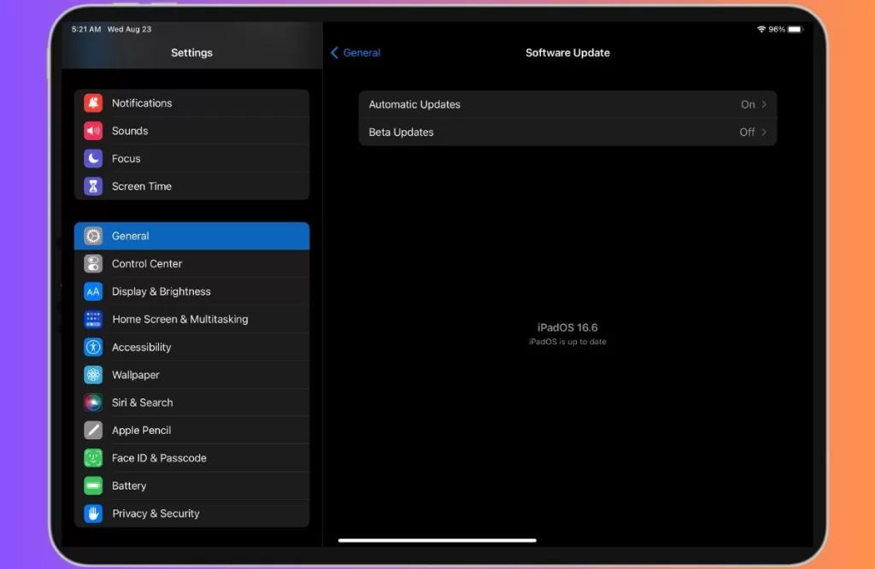Viewport: 875px width, 569px height.
Task: Tap the battery indicator in status bar
Action: [x=796, y=29]
